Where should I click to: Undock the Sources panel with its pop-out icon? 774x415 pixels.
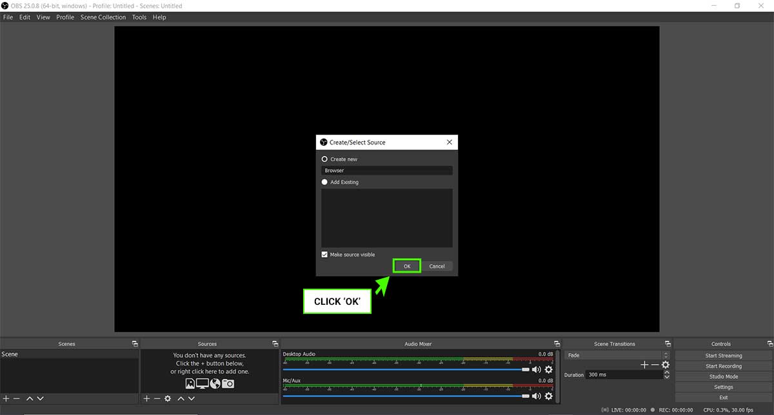[275, 343]
